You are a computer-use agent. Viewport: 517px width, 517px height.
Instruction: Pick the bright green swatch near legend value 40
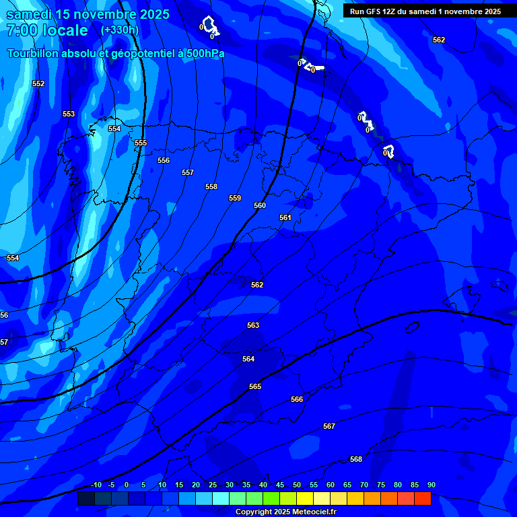point(271,499)
